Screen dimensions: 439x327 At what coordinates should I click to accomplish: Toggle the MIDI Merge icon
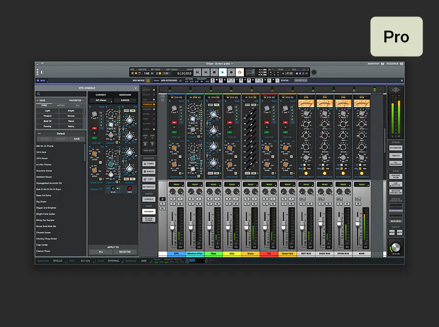click(148, 80)
